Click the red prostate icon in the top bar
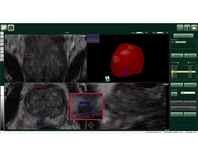The image size is (198, 157). click(11, 28)
